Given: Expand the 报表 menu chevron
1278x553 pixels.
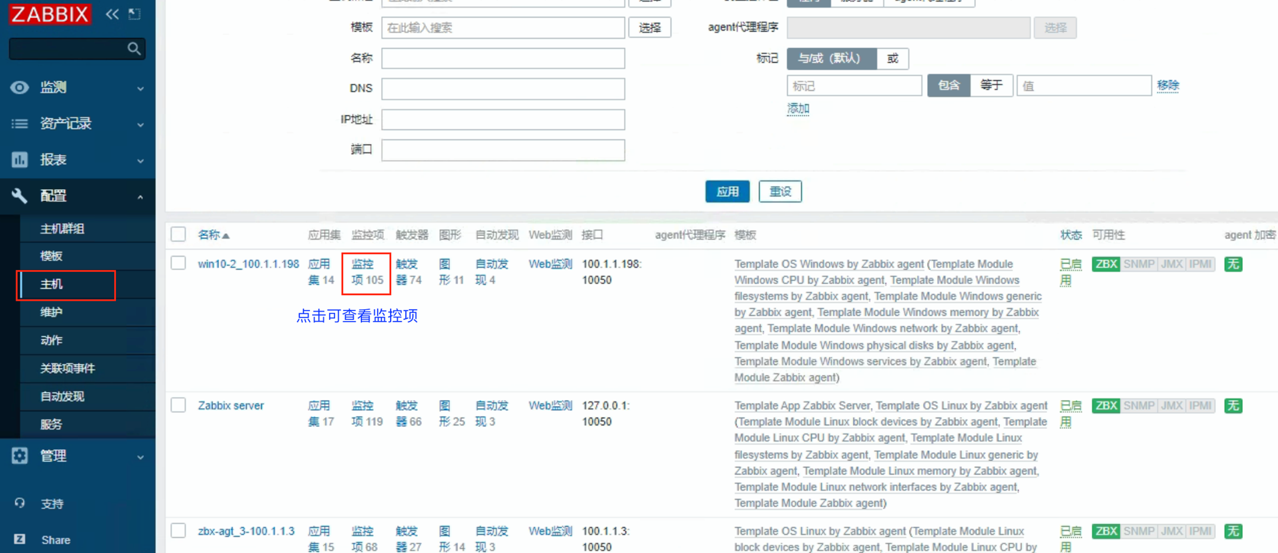Looking at the screenshot, I should (x=140, y=161).
